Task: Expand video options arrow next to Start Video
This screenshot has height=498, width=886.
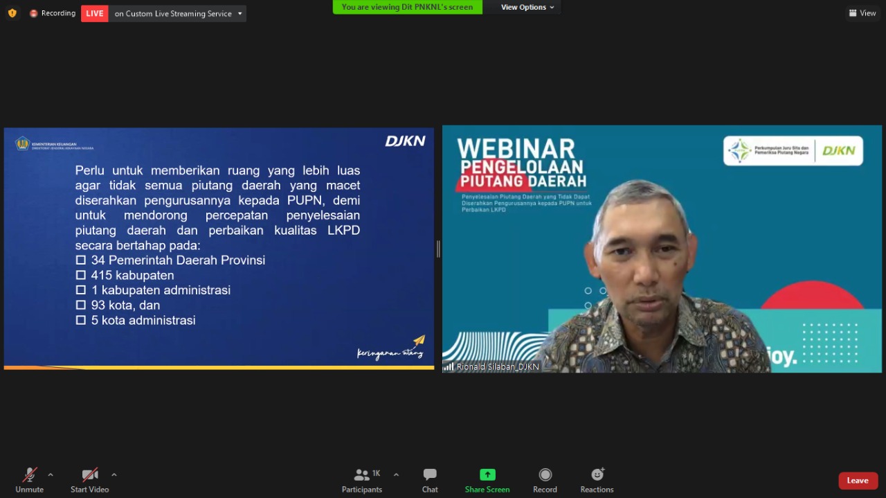Action: tap(114, 474)
